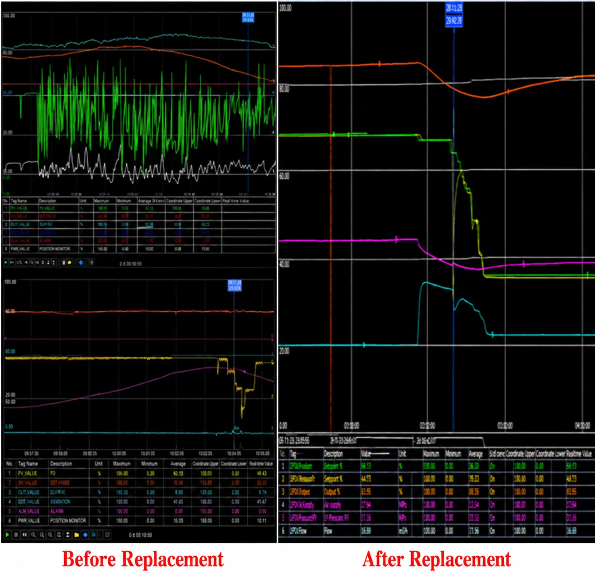The height and width of the screenshot is (573, 595).
Task: Click hourglass icon in bottom-left trend toolbar
Action: pyautogui.click(x=68, y=535)
